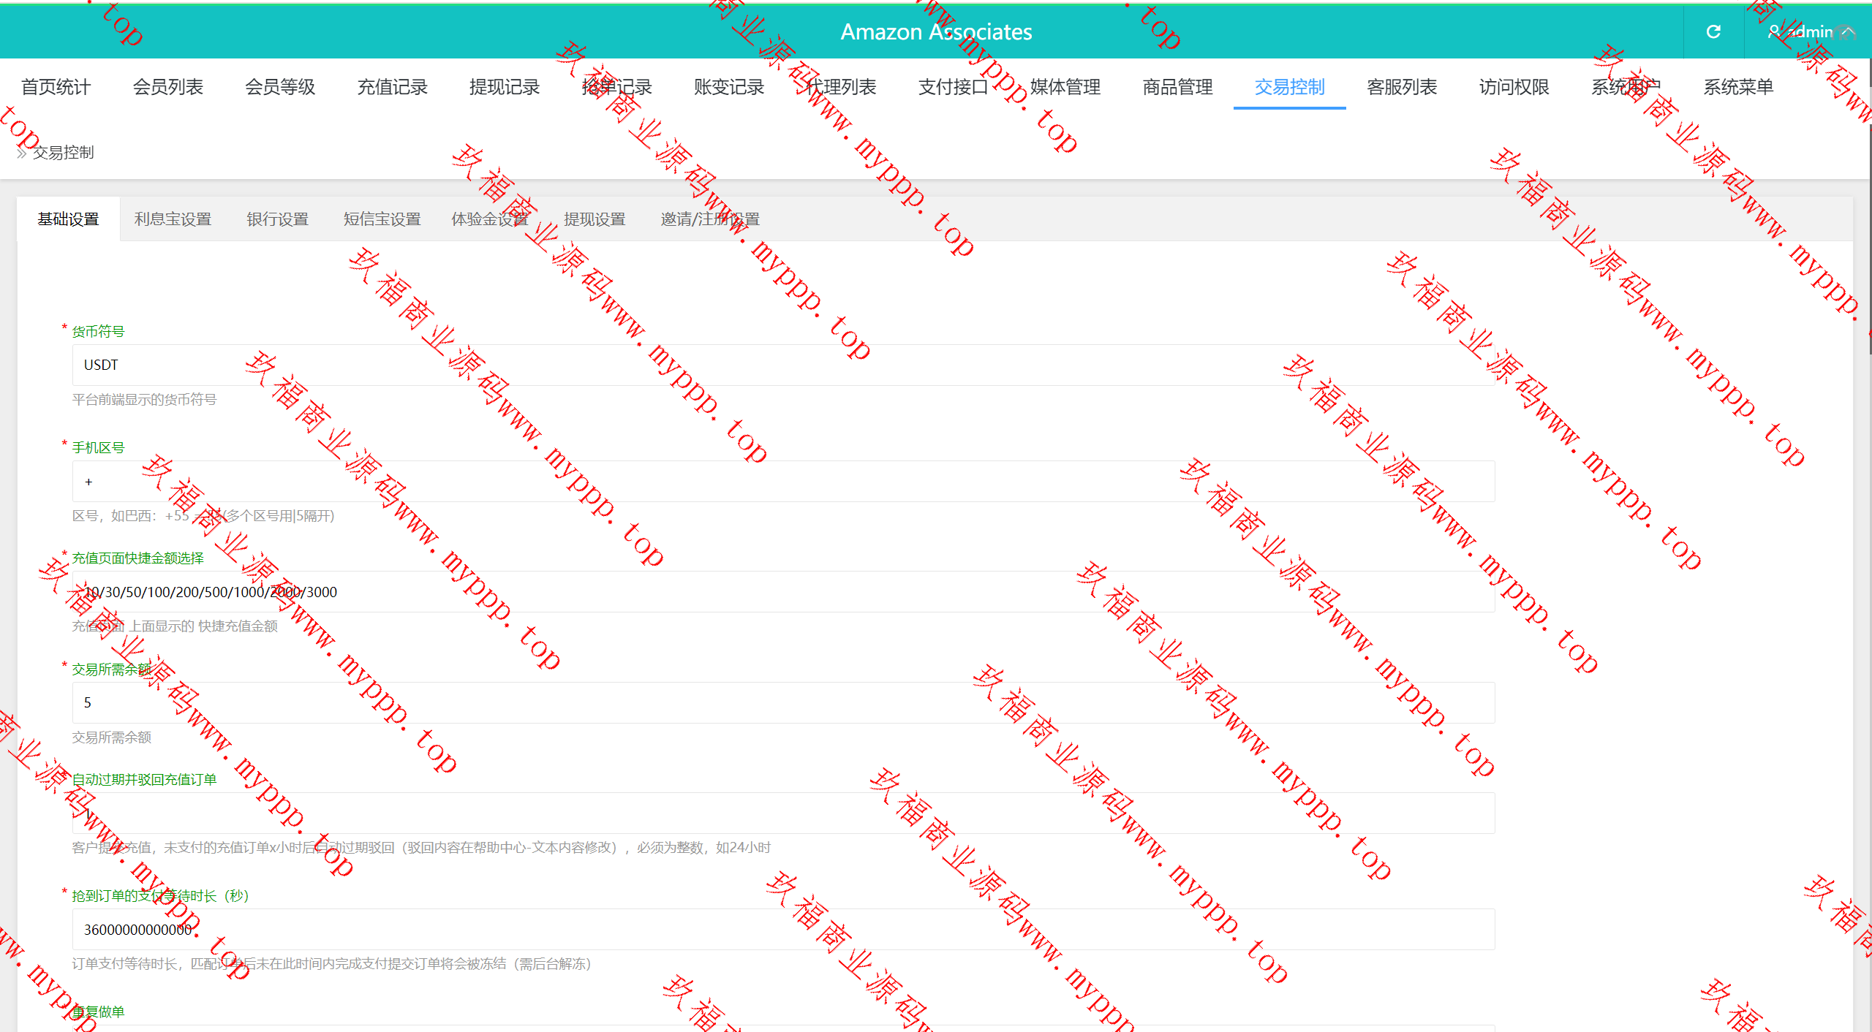The height and width of the screenshot is (1032, 1872).
Task: Click the admin user icon
Action: coord(1774,31)
